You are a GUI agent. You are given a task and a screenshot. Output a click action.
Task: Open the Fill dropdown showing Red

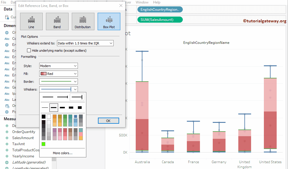[75, 73]
